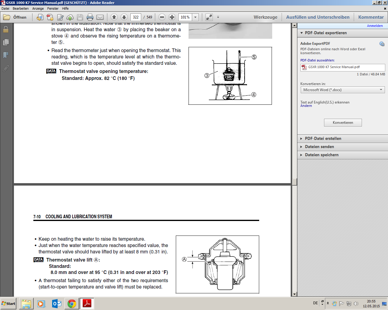The height and width of the screenshot is (310, 388).
Task: Switch to read mode with expand-arrows icon
Action: click(209, 17)
